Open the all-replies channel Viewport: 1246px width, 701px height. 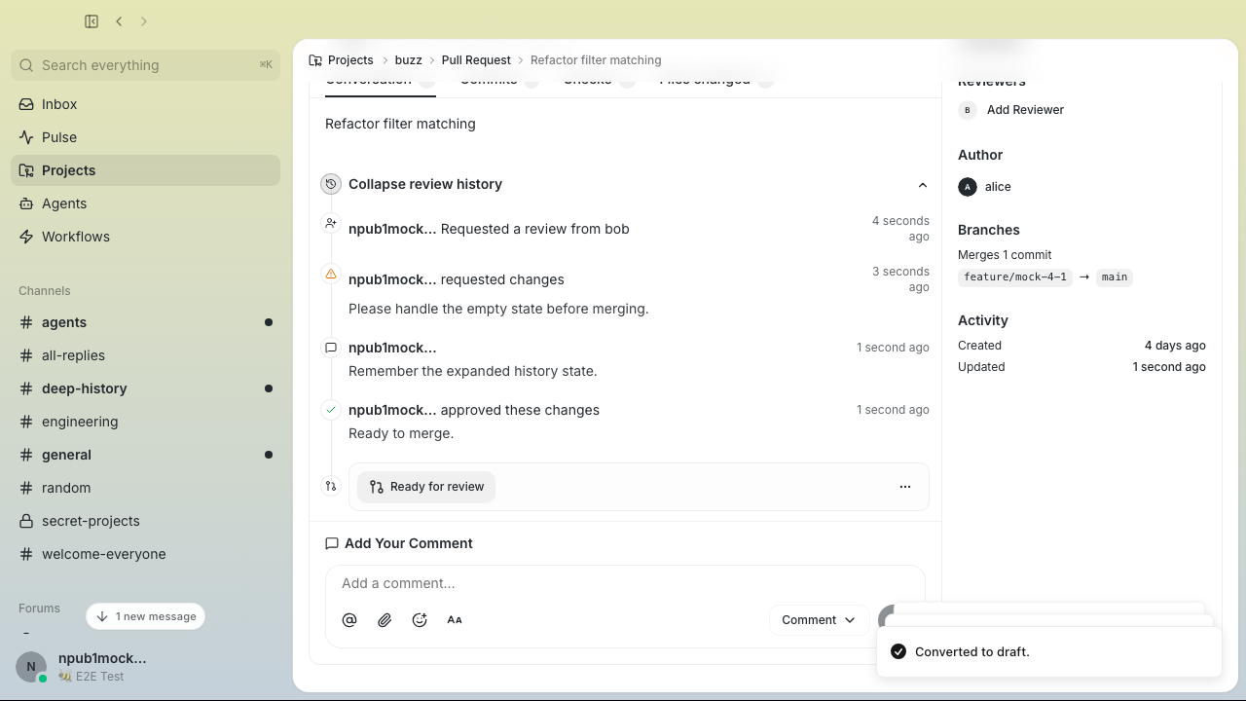(146, 355)
